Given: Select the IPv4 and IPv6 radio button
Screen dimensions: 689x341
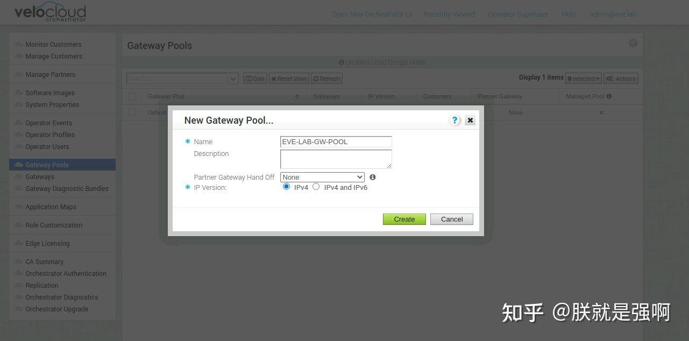Looking at the screenshot, I should pyautogui.click(x=316, y=186).
